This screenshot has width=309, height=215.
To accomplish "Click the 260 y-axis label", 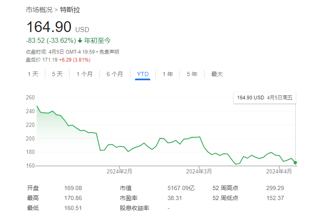I will [30, 98].
